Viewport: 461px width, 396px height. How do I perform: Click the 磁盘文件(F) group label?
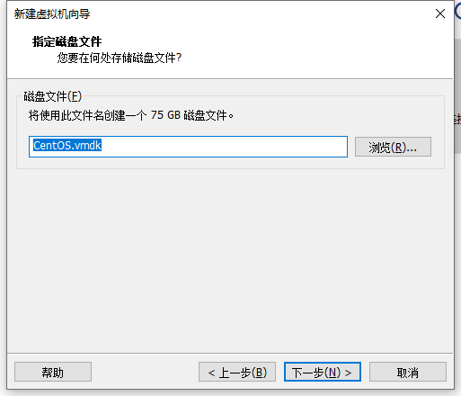tap(53, 96)
